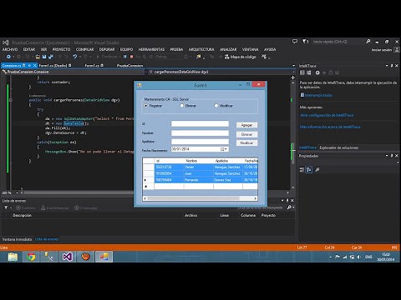Click the Navigate Backward toolbar icon

8,57
